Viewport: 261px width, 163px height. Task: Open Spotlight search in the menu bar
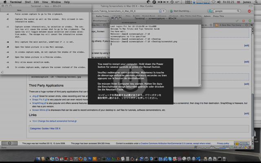pos(257,2)
